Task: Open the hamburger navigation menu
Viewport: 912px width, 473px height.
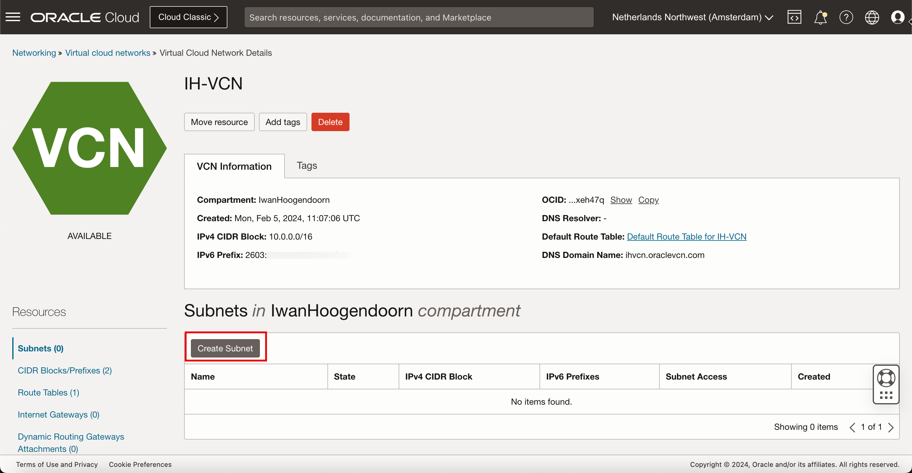Action: (x=13, y=17)
